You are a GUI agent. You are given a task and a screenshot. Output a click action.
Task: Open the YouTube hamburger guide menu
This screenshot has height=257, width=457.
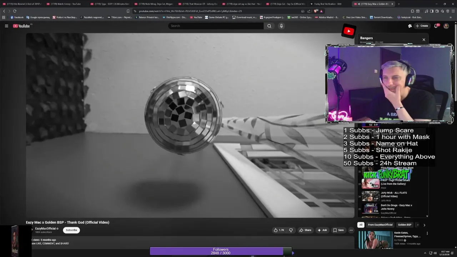(6, 26)
